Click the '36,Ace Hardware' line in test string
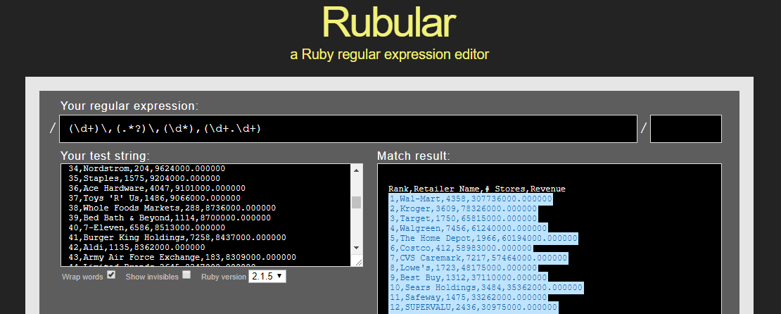 [x=157, y=188]
